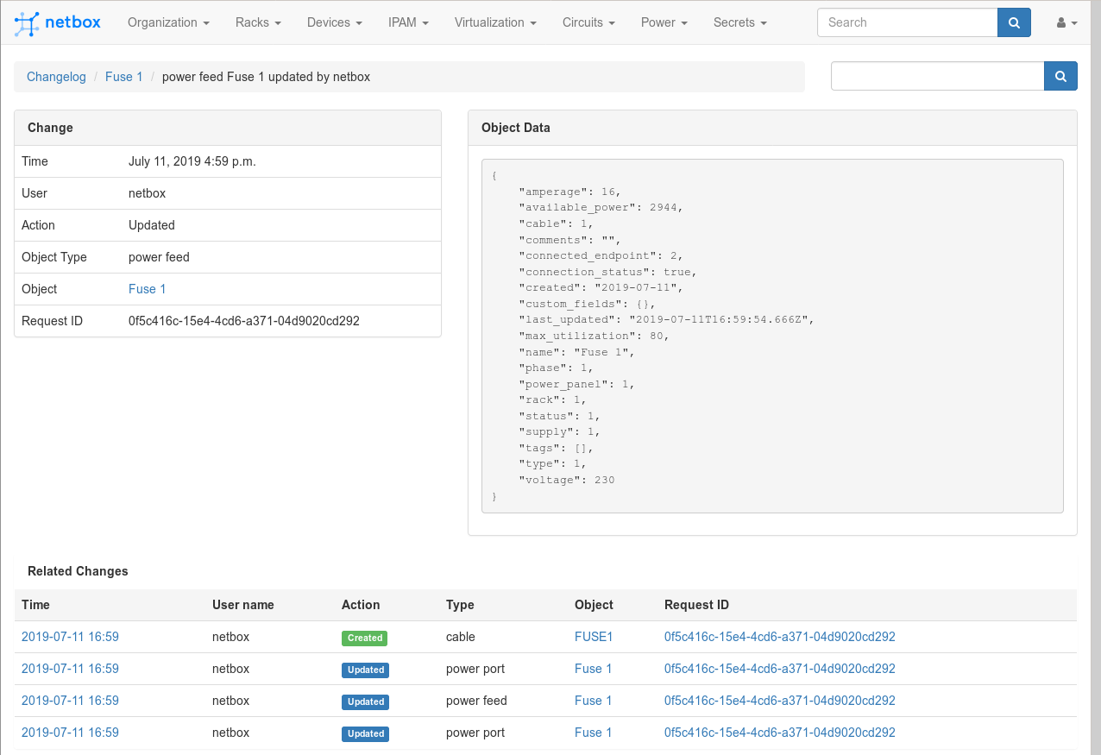The height and width of the screenshot is (755, 1101).
Task: Click the Request ID value in Change panel
Action: 244,321
